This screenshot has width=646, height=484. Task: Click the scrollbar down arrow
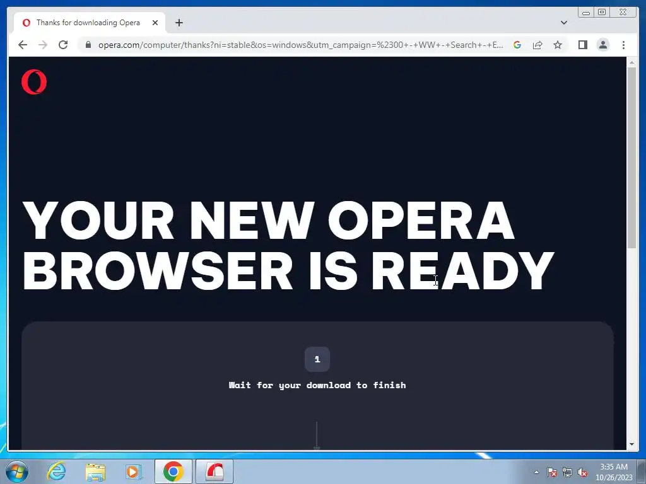[x=631, y=444]
